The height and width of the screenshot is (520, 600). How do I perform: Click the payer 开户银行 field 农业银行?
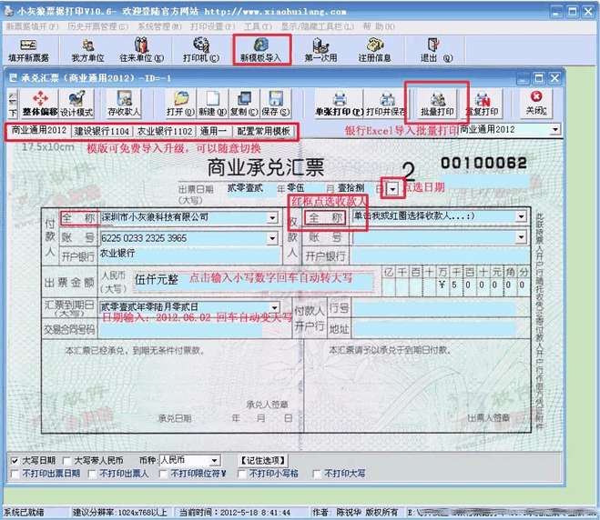pos(190,255)
